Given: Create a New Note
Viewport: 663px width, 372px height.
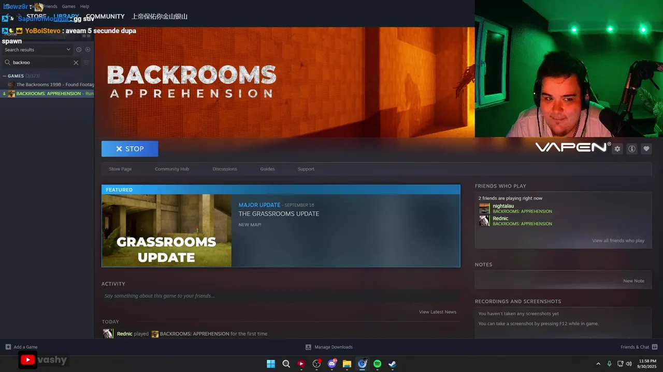Looking at the screenshot, I should 633,281.
